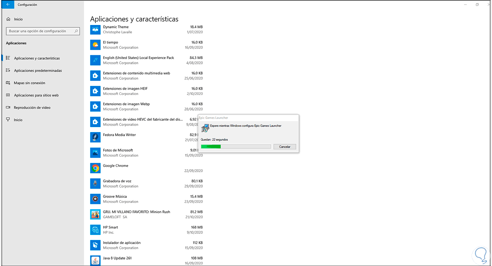Viewport: 492px width, 266px height.
Task: Click Christophe Lavalle publisher text
Action: click(x=117, y=32)
